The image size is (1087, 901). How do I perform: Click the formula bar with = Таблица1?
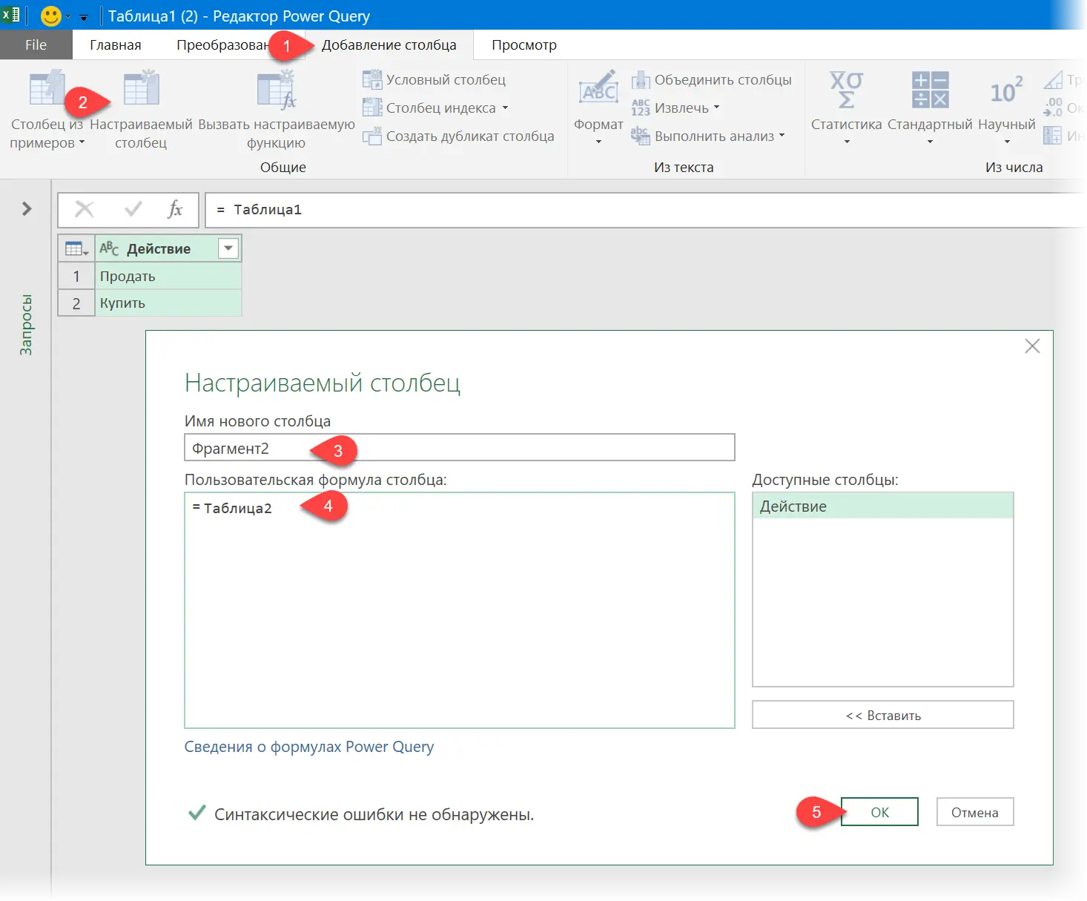[x=644, y=210]
